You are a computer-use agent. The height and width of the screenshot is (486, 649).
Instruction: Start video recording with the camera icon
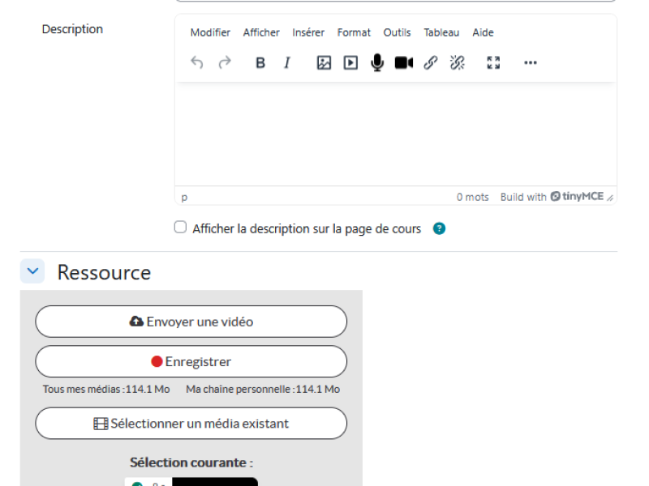[x=404, y=63]
